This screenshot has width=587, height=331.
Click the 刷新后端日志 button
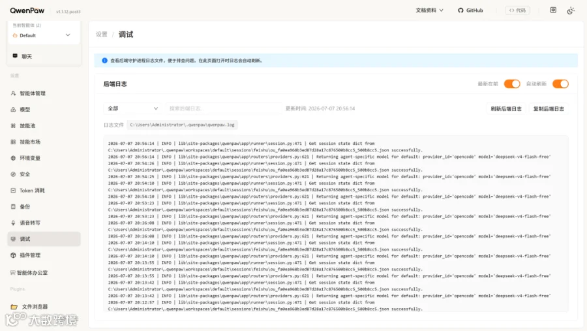505,109
